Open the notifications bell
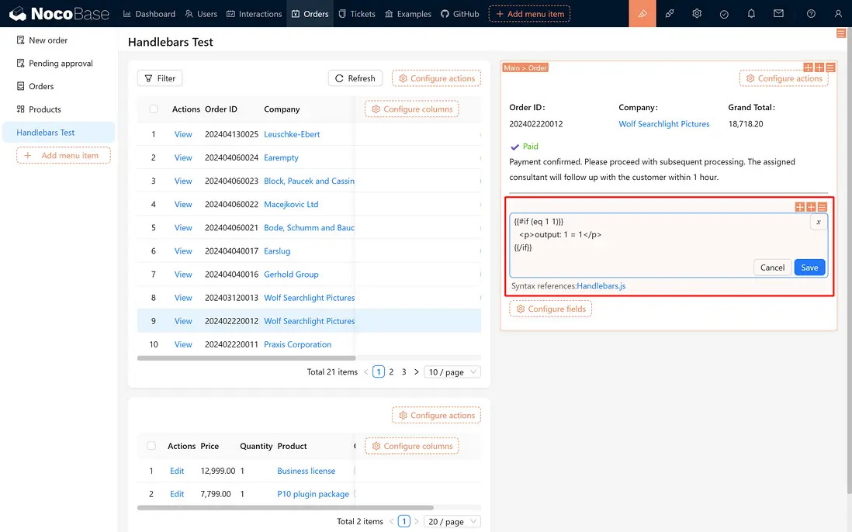This screenshot has height=532, width=852. [x=751, y=14]
